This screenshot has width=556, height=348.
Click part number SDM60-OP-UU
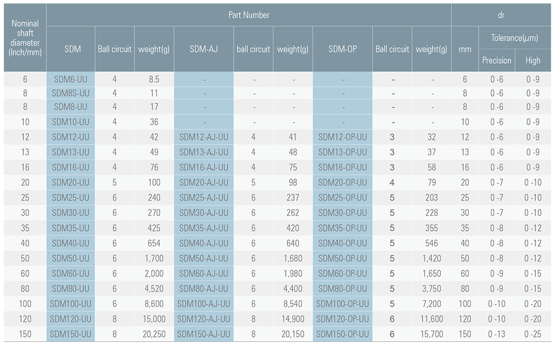[342, 274]
